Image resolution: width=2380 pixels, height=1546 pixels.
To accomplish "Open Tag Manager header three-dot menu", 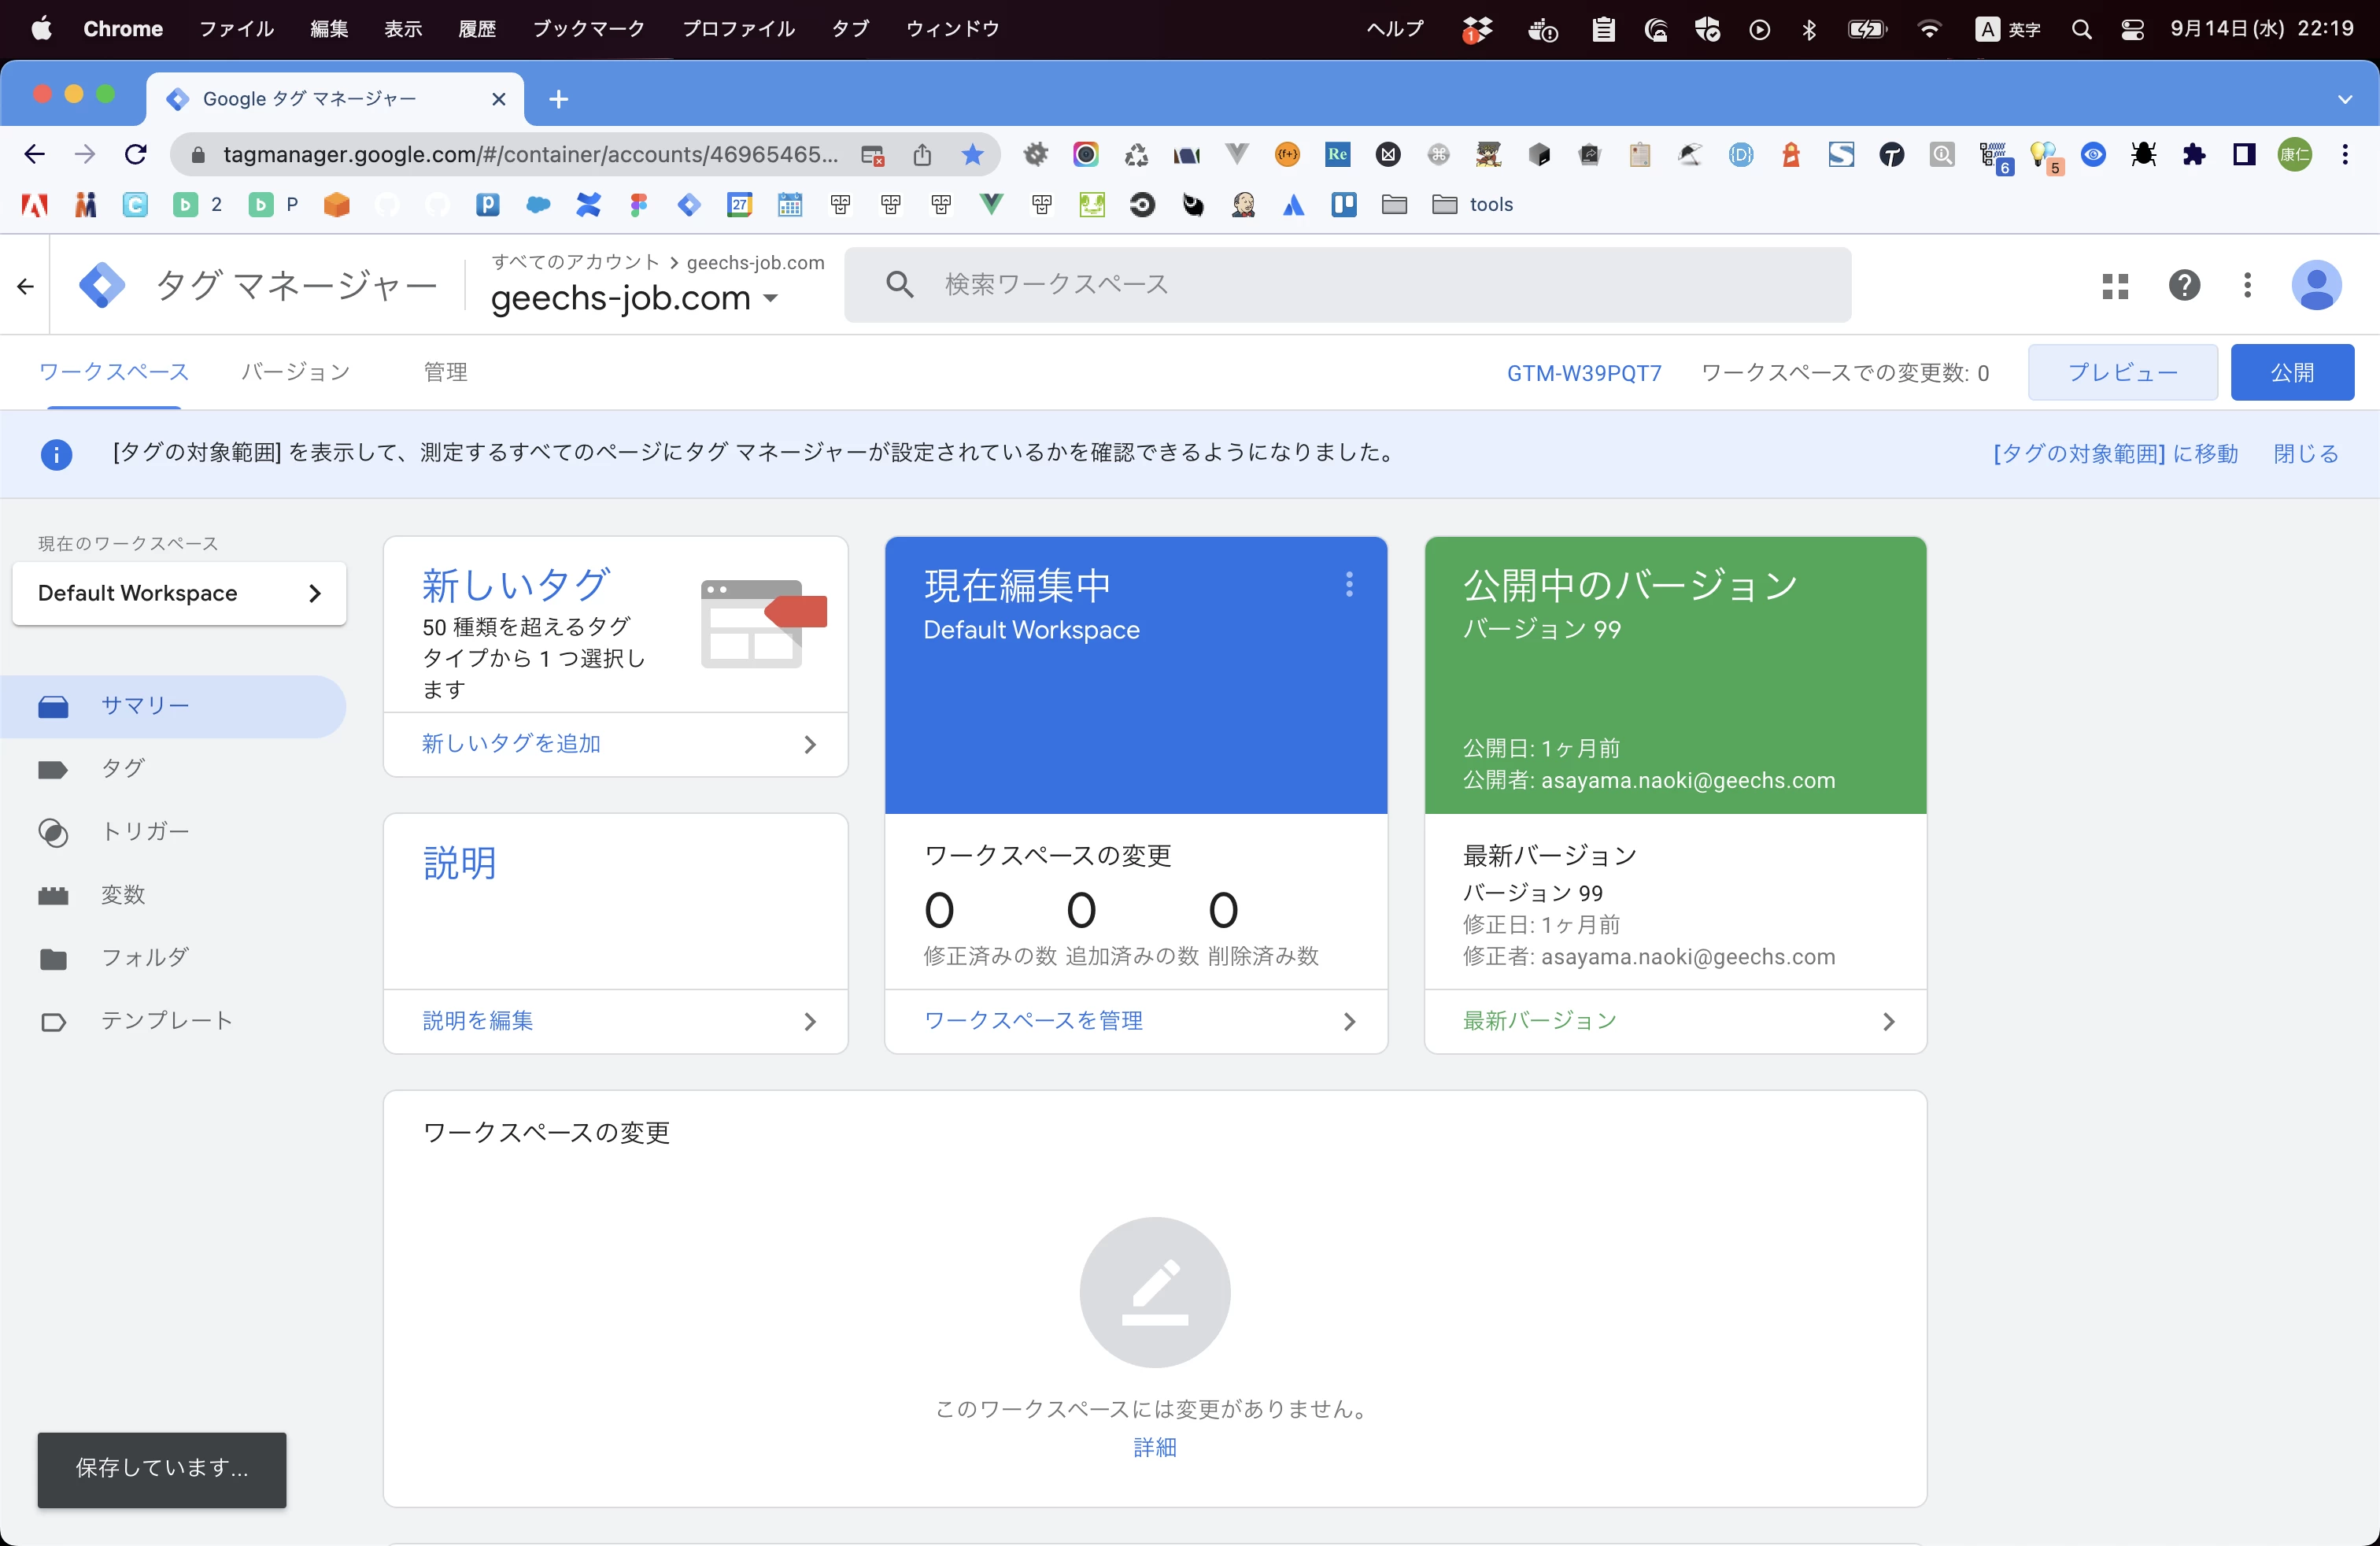I will point(2247,286).
